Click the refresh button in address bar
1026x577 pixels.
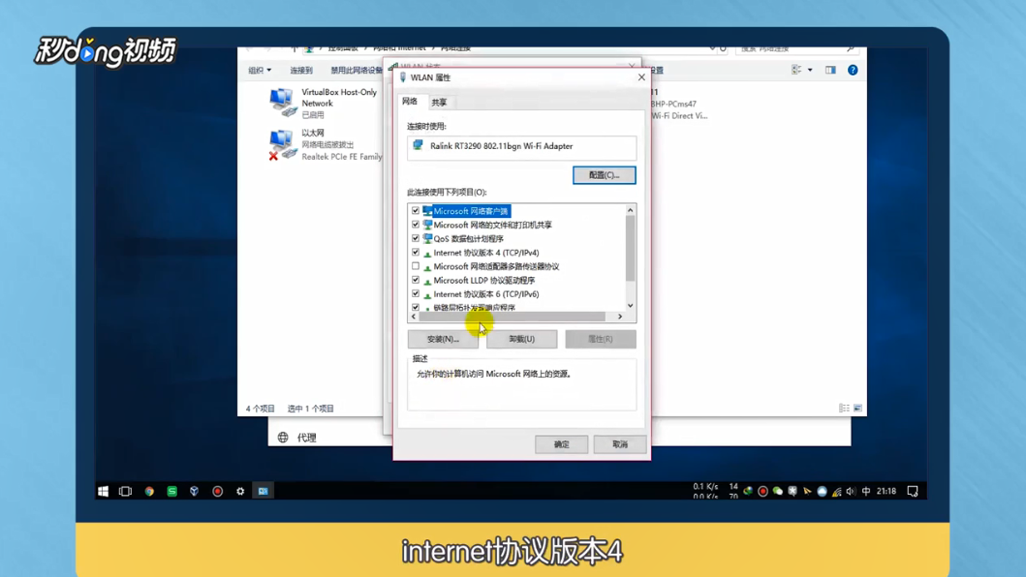click(x=723, y=48)
